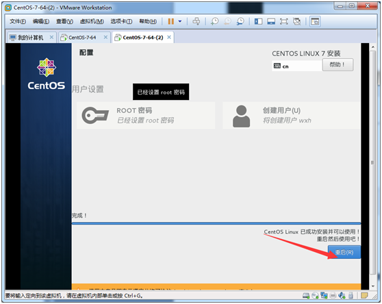Open the snapshot manager icon
Screen dimensions: 382x304
pyautogui.click(x=240, y=21)
